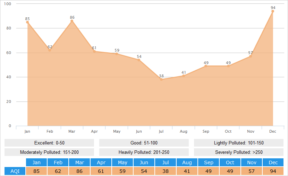Image resolution: width=288 pixels, height=176 pixels.
Task: Click the Mar label on the x-axis
Action: pos(72,131)
